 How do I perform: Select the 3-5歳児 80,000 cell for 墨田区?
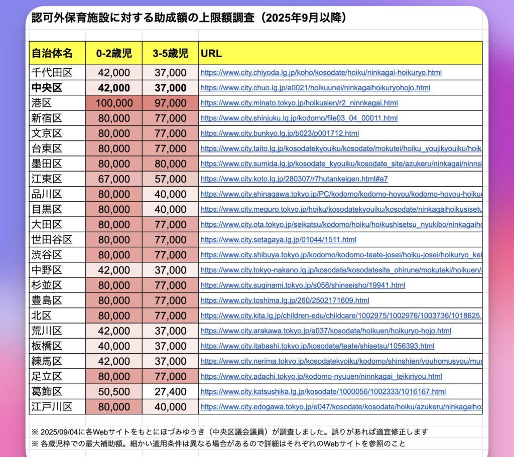click(x=170, y=164)
